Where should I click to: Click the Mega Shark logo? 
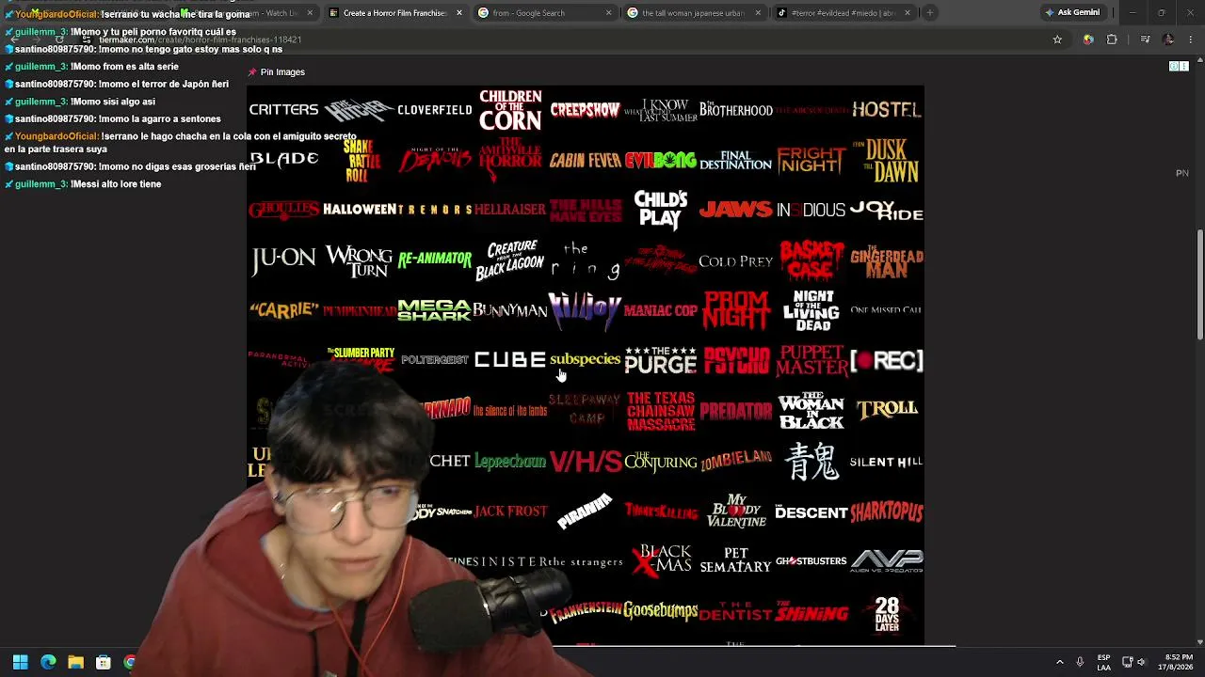[434, 310]
